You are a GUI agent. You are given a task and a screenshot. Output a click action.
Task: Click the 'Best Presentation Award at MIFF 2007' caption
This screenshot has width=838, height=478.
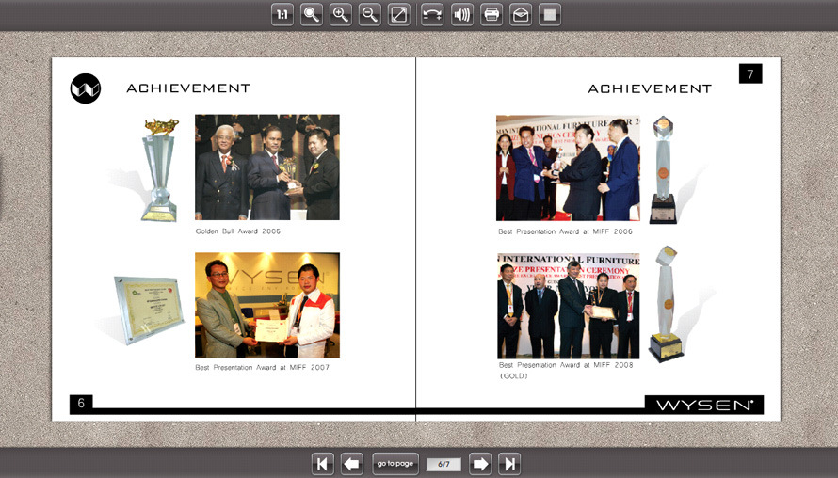pos(262,368)
